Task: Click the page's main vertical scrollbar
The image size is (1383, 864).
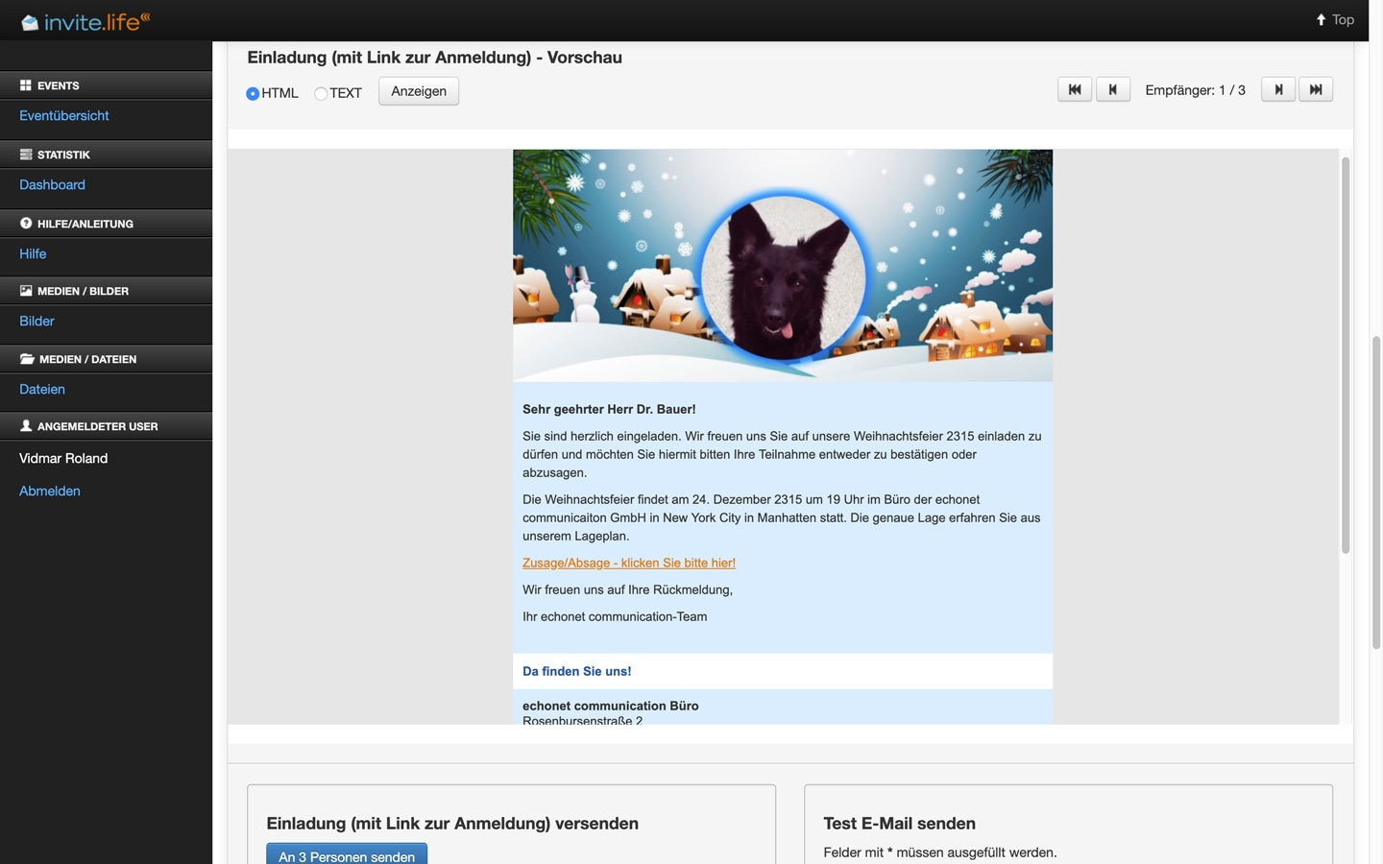Action: click(x=1376, y=492)
